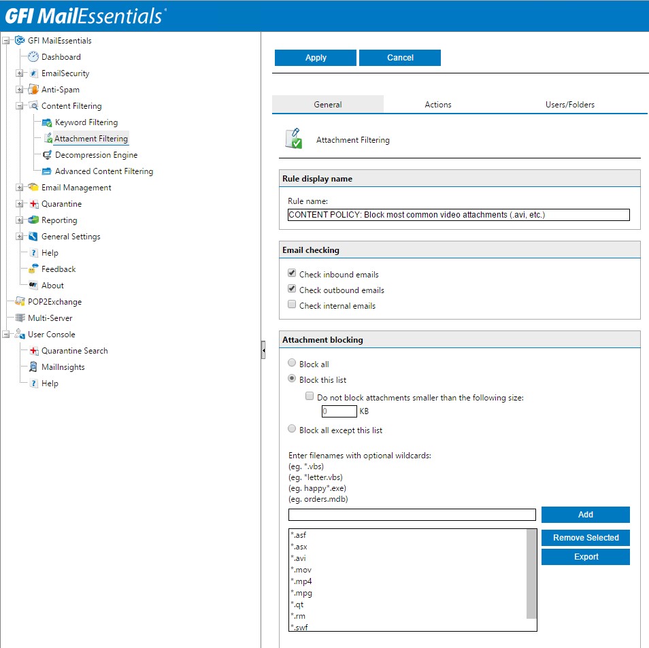Click the POP2Exchange icon
Image resolution: width=649 pixels, height=648 pixels.
tap(20, 302)
